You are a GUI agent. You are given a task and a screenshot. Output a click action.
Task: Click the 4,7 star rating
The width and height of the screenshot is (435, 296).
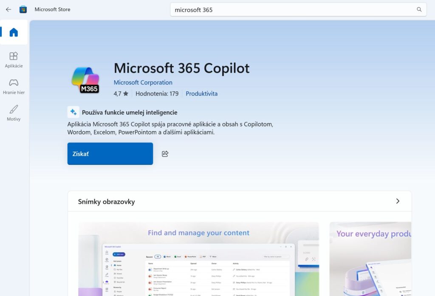(x=120, y=93)
